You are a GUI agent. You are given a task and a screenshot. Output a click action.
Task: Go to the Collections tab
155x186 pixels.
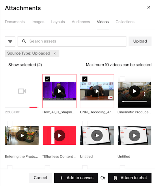coord(125,22)
